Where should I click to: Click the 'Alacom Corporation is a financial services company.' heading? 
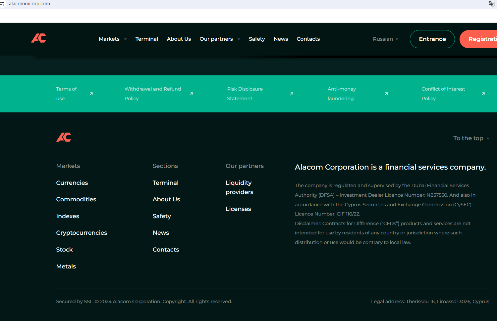[390, 167]
